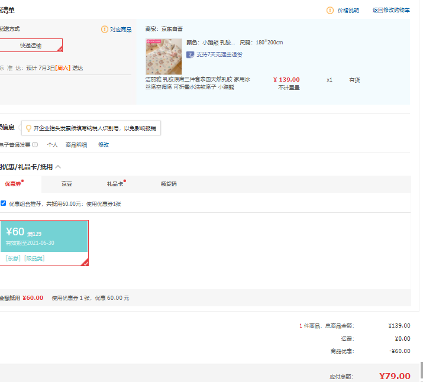Click the 金额抵用 ¥60.00 amount
423x382 pixels.
point(33,298)
